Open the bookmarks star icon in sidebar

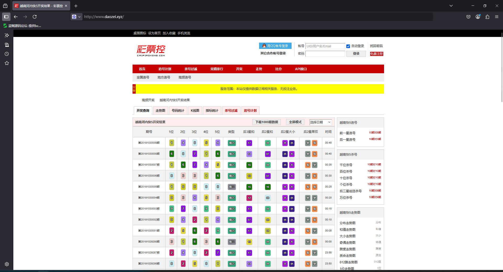click(x=7, y=63)
